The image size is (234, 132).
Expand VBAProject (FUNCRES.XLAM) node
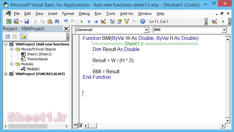click(6, 74)
